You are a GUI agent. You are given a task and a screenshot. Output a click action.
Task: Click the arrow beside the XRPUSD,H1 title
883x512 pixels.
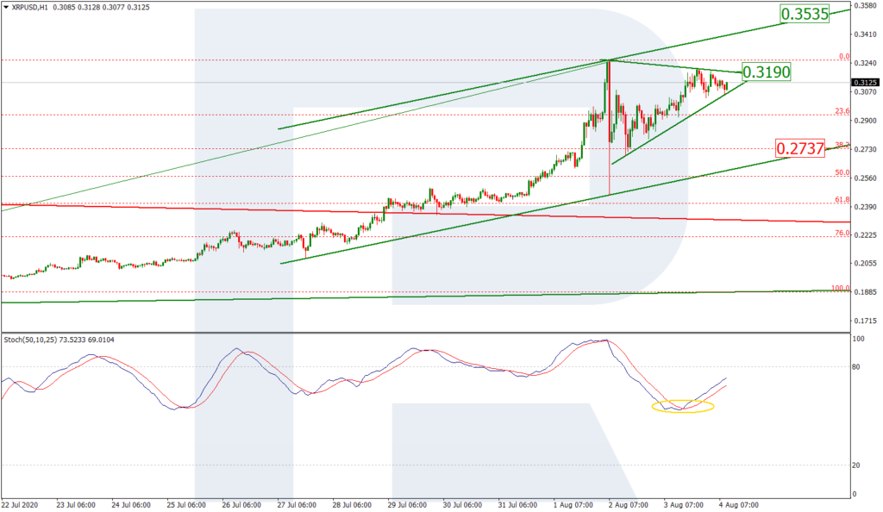tap(5, 7)
